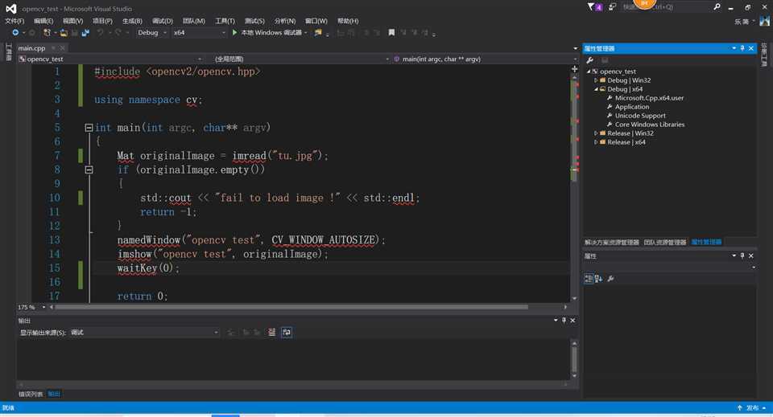Switch to the 错误列表 tab

tap(31, 394)
